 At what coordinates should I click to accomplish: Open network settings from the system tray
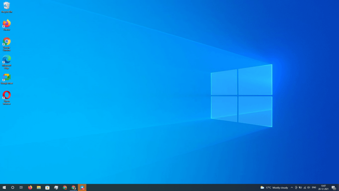pos(305,187)
